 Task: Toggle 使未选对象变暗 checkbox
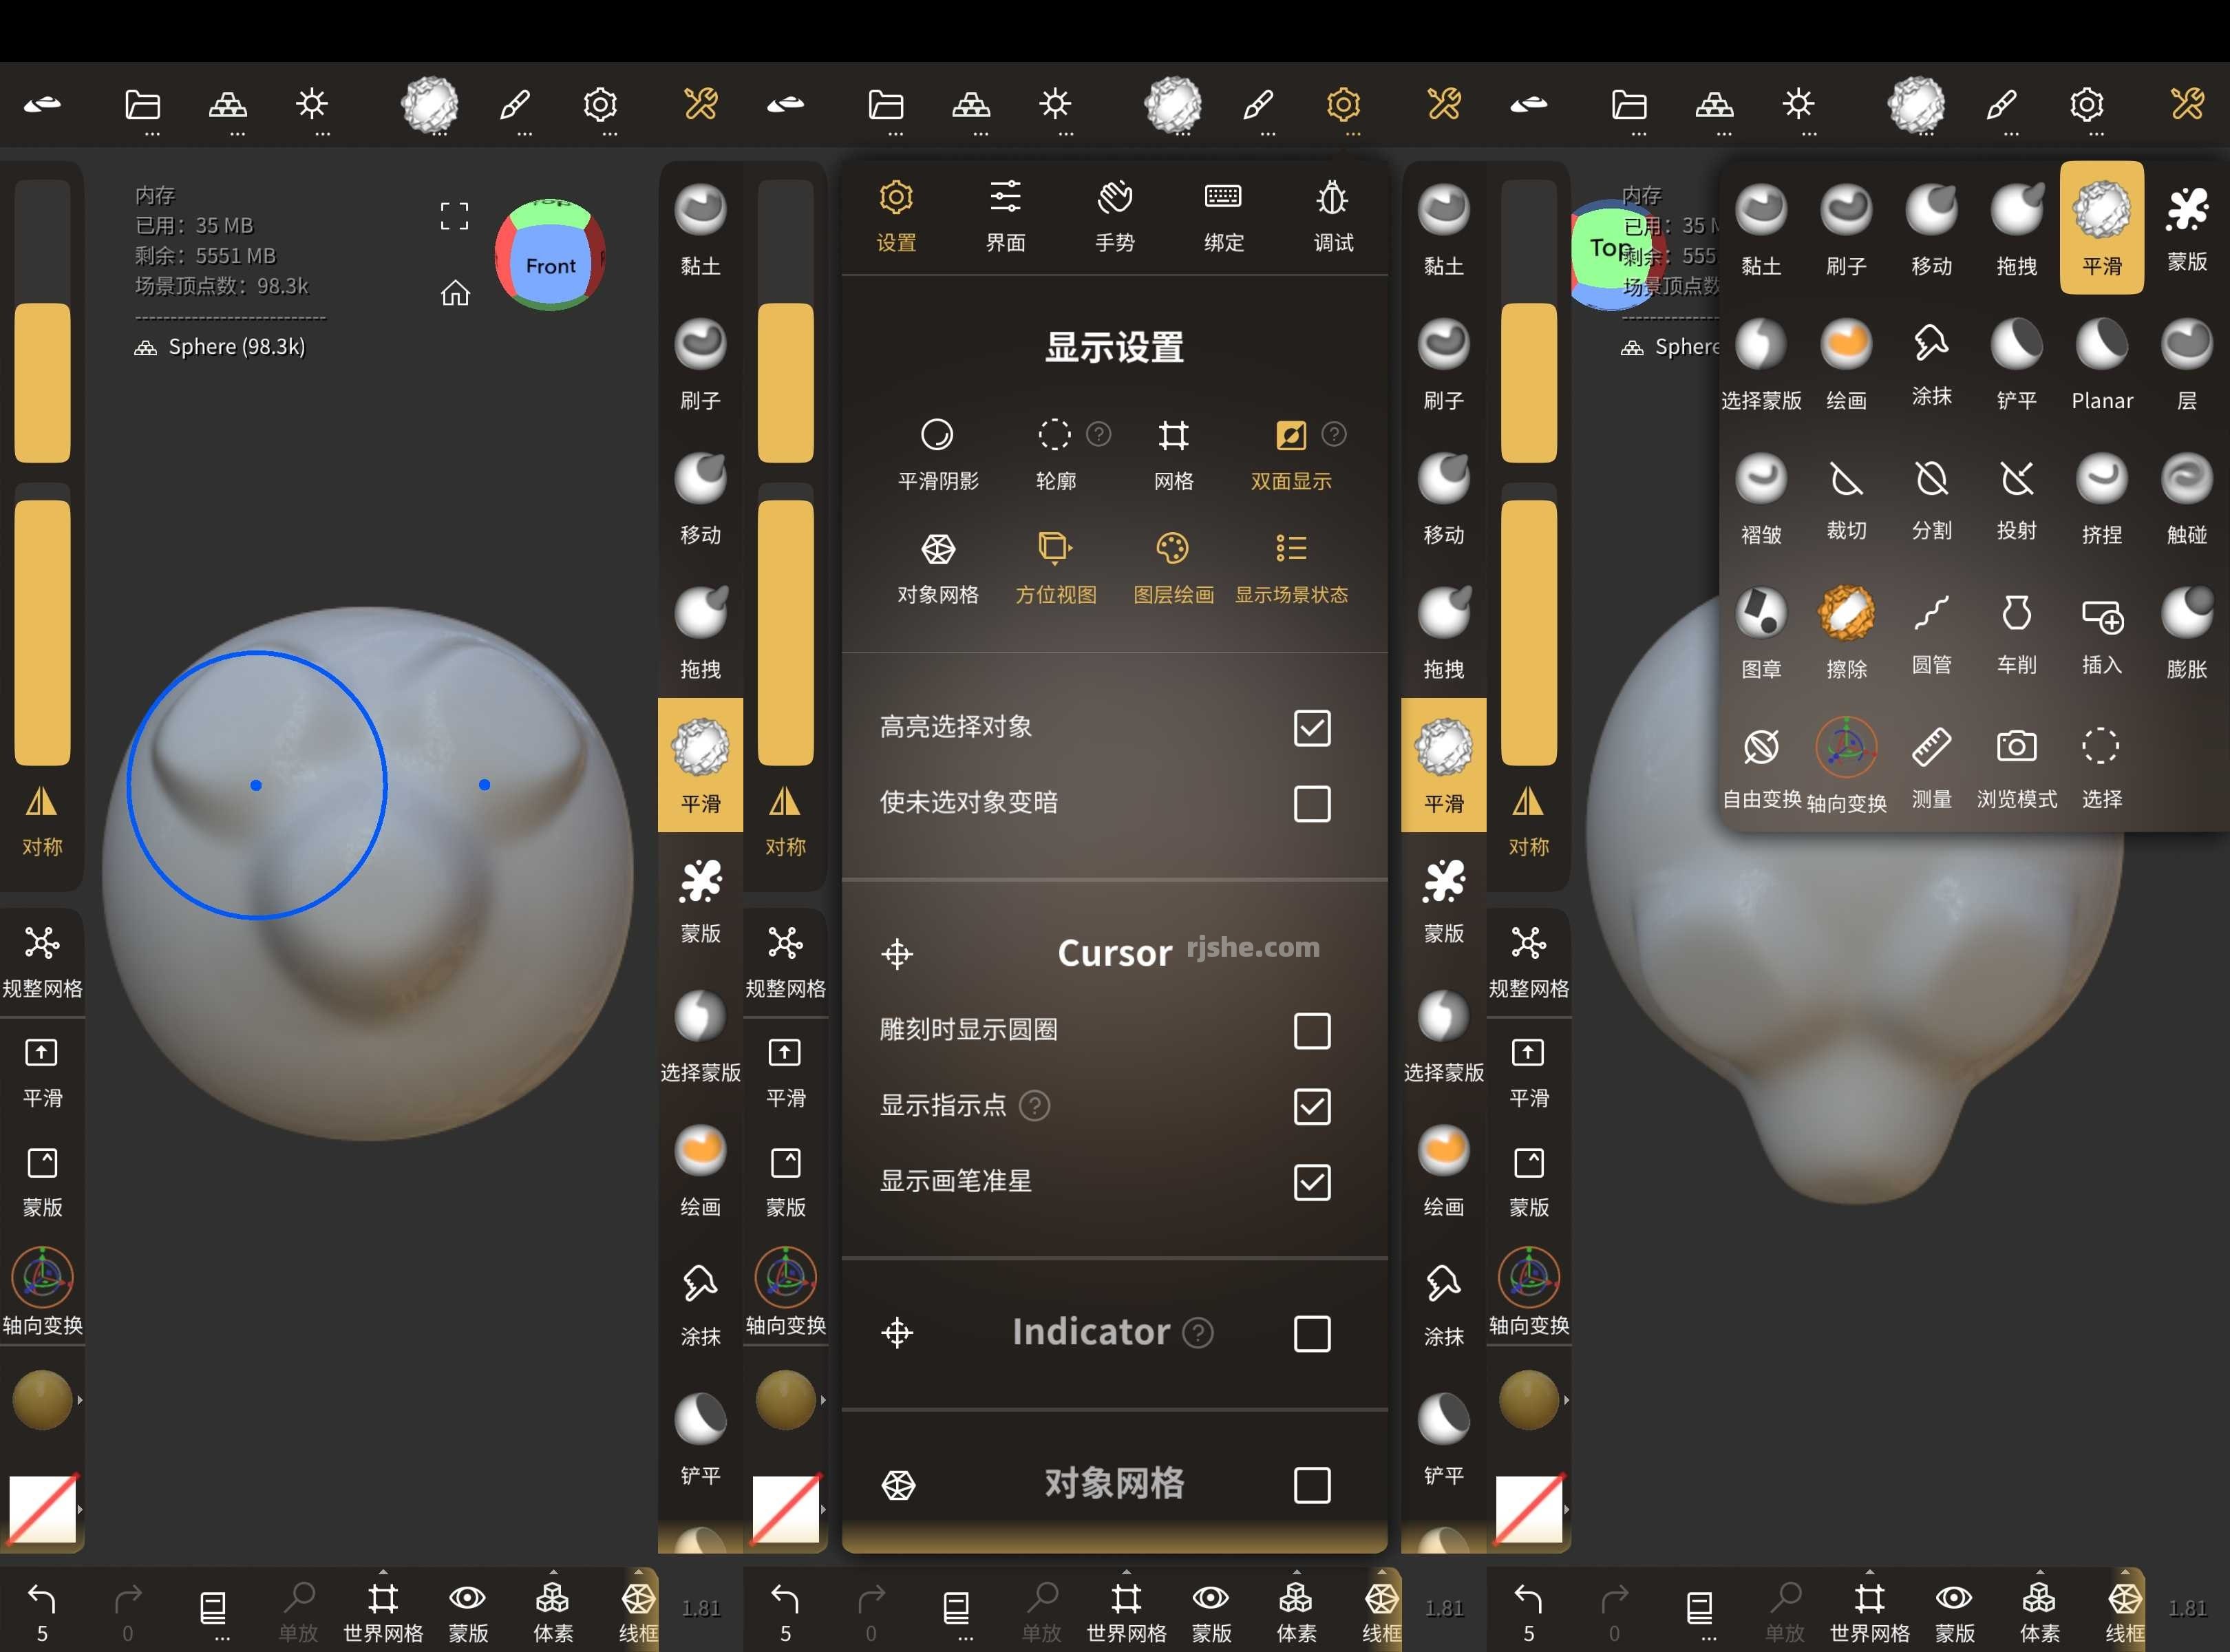1312,802
